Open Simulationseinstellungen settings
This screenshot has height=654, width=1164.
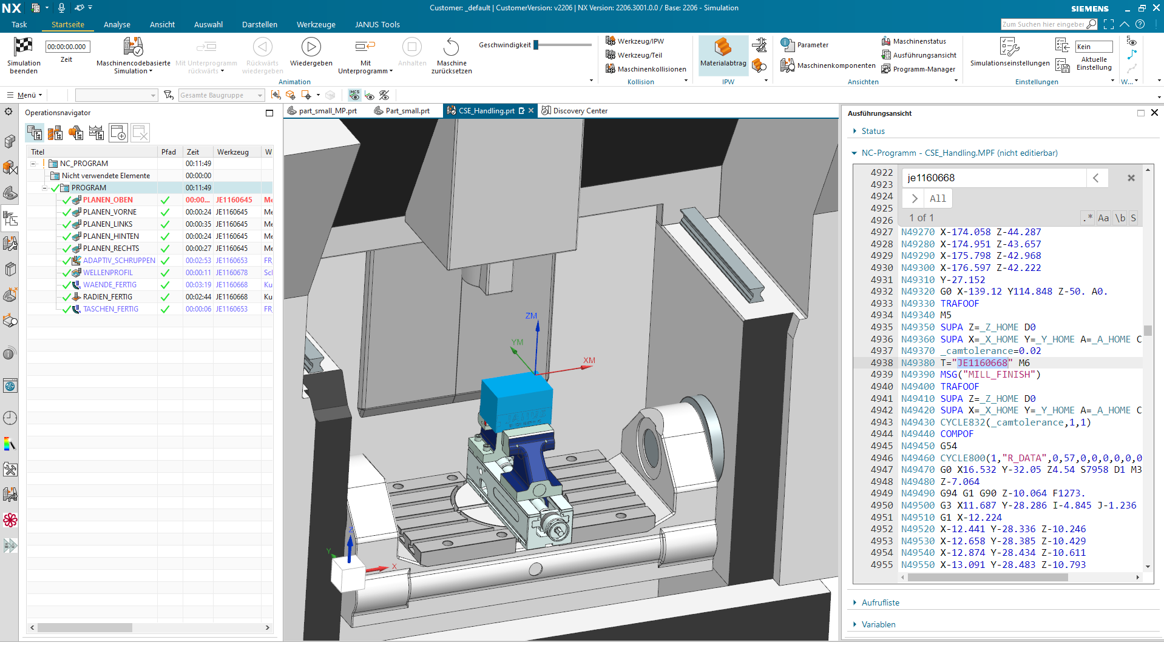click(1009, 52)
